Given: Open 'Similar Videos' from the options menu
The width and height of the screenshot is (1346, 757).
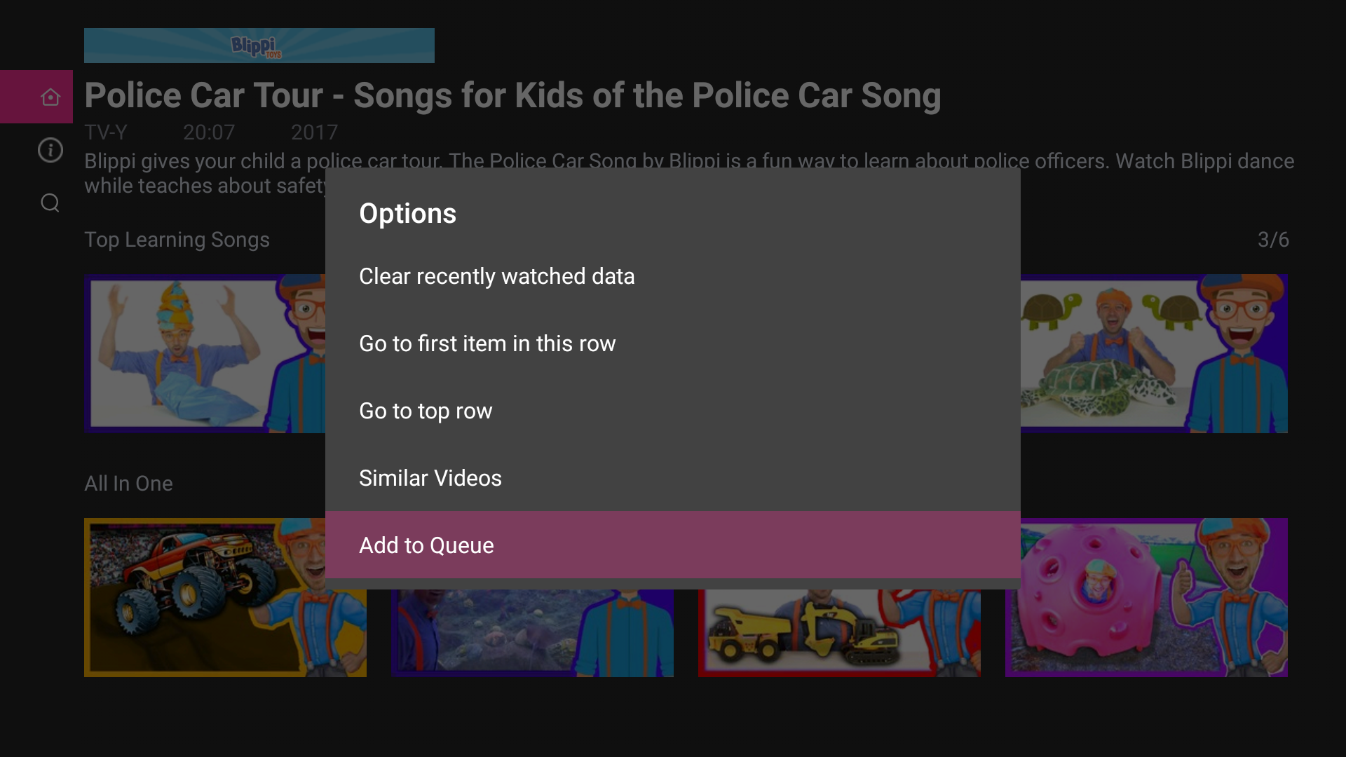Looking at the screenshot, I should (430, 478).
